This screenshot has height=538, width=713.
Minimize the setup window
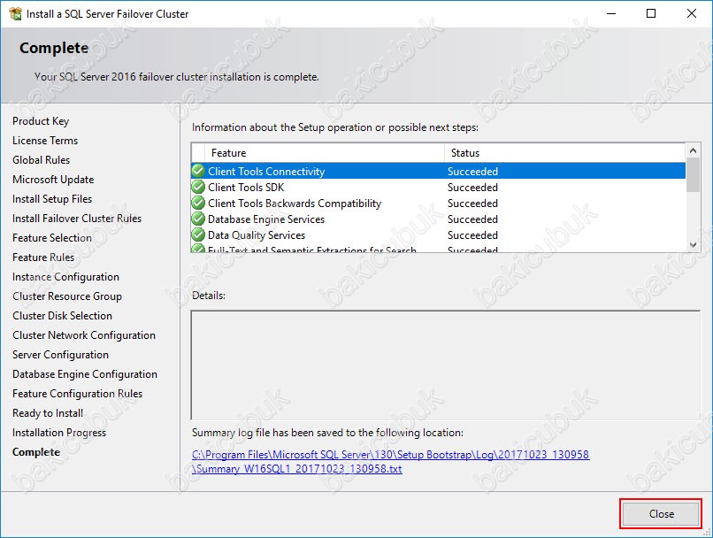[611, 13]
